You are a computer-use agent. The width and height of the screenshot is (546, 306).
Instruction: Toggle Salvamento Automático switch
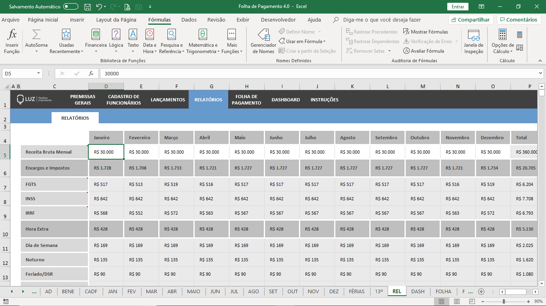[71, 7]
